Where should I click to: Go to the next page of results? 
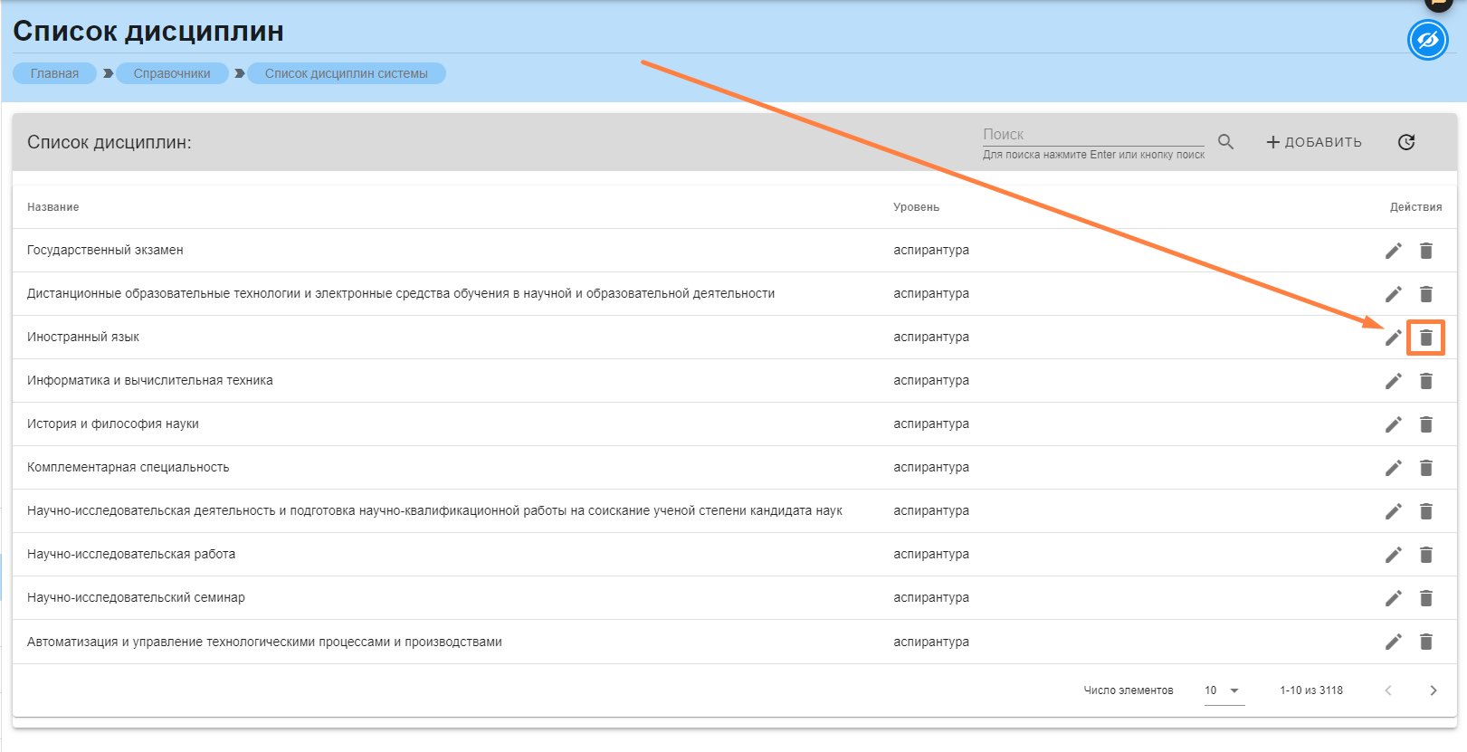click(x=1433, y=690)
